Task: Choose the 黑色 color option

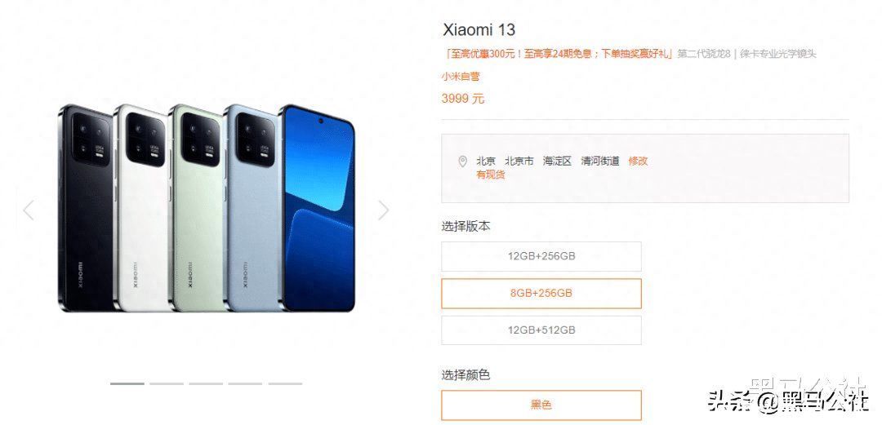Action: click(541, 405)
